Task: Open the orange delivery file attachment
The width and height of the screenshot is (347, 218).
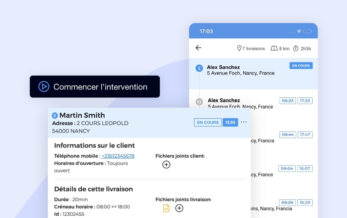Action: (x=166, y=208)
